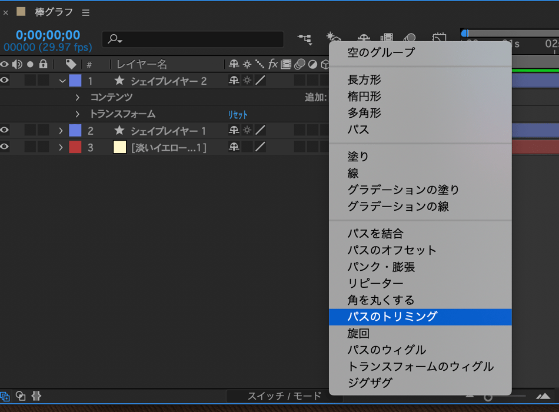Screen dimensions: 559x412
Task: Click the transfer controls pane icon at bottom
Action: [x=21, y=396]
